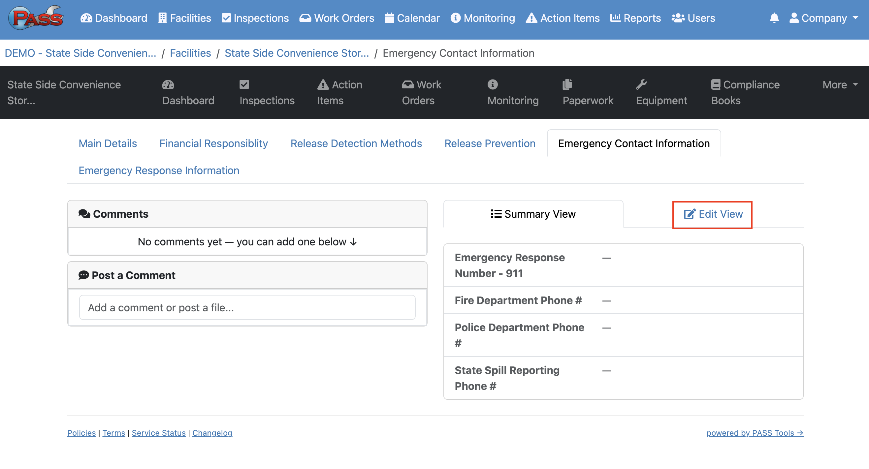Open Paperwork copy icon in facility bar
869x469 pixels.
coord(567,84)
